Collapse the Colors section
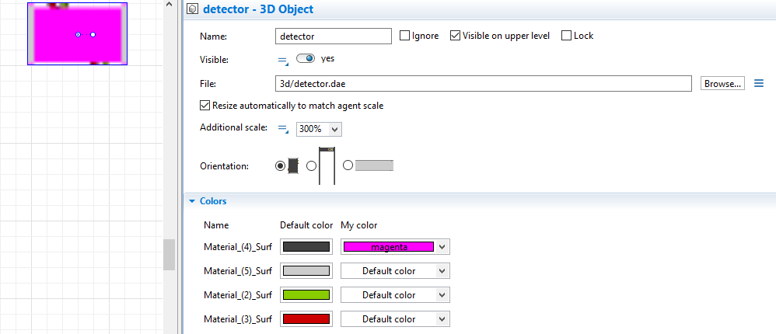 pos(192,201)
